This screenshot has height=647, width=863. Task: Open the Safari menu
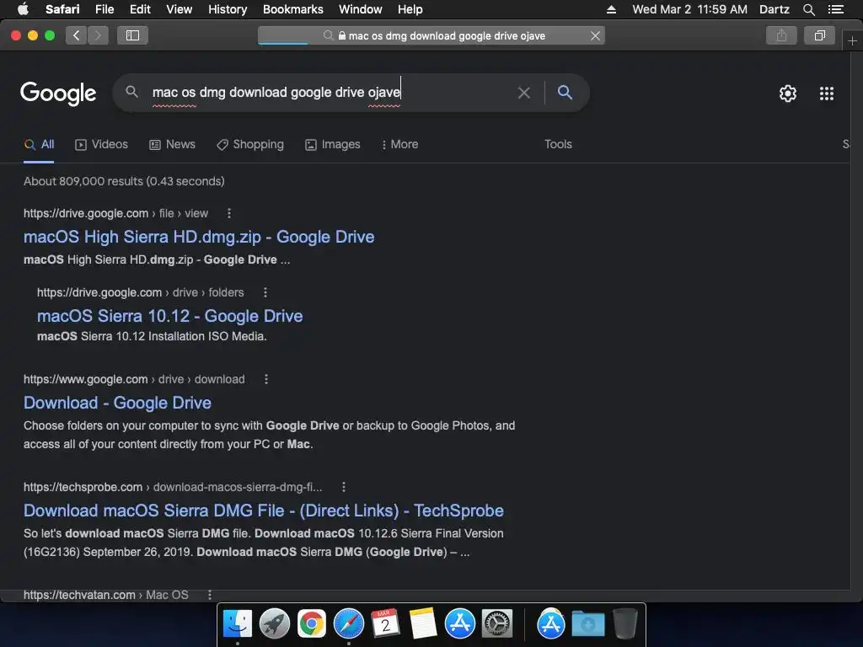coord(62,9)
